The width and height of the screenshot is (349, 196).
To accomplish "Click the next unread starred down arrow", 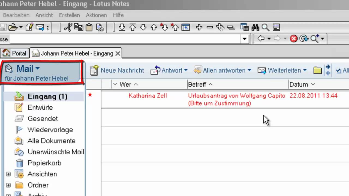I will (x=164, y=27).
